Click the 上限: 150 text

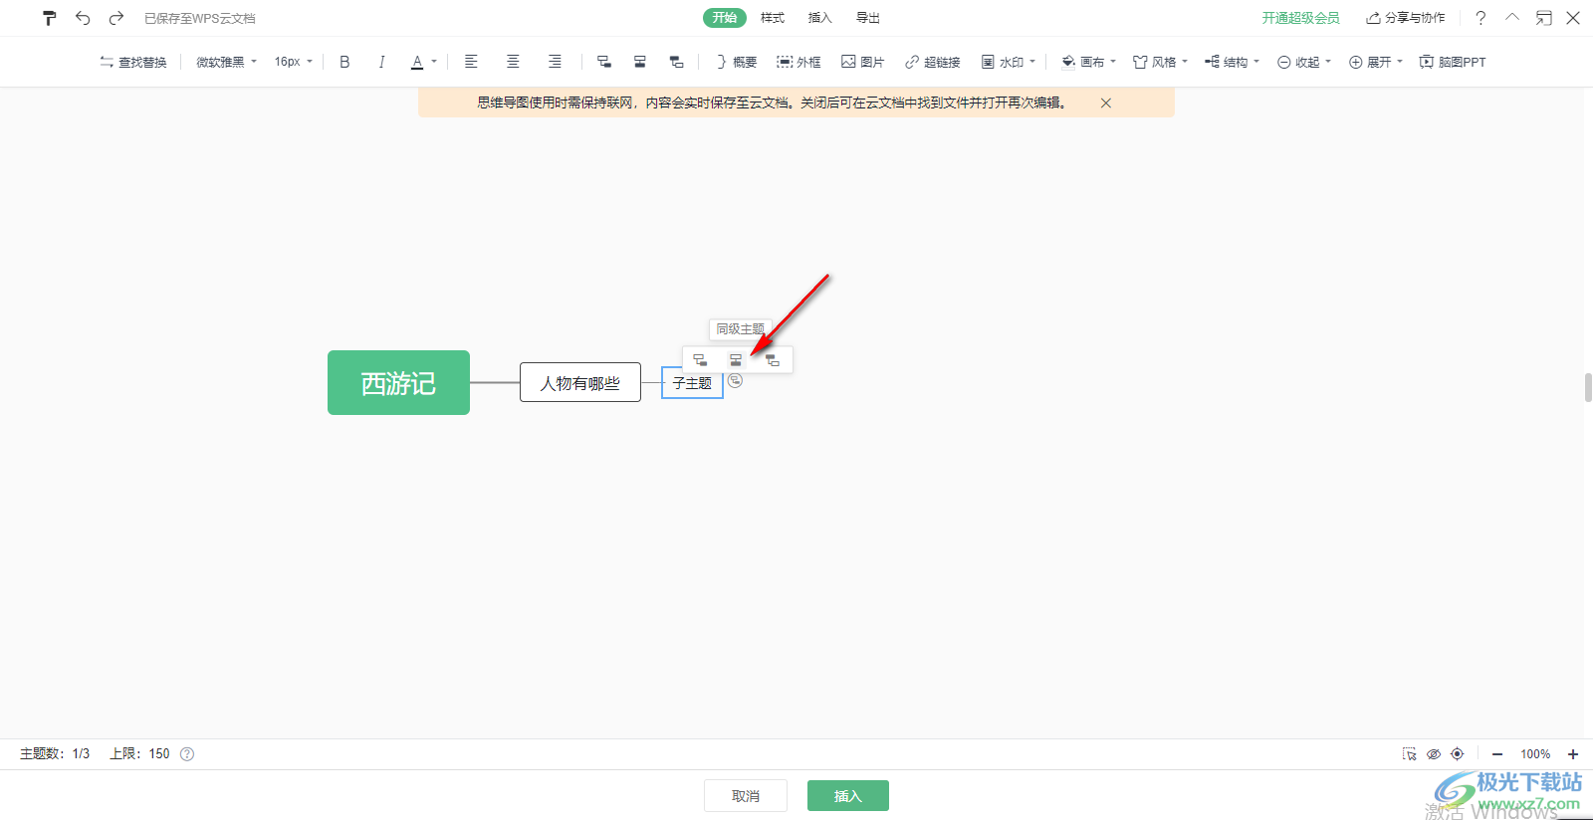point(139,754)
